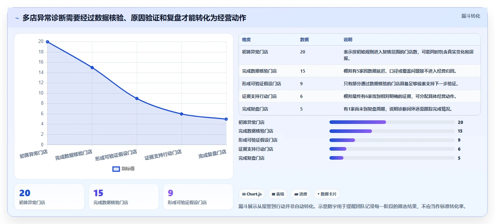Click the value 6 in the table
The width and height of the screenshot is (495, 224).
coord(301,96)
